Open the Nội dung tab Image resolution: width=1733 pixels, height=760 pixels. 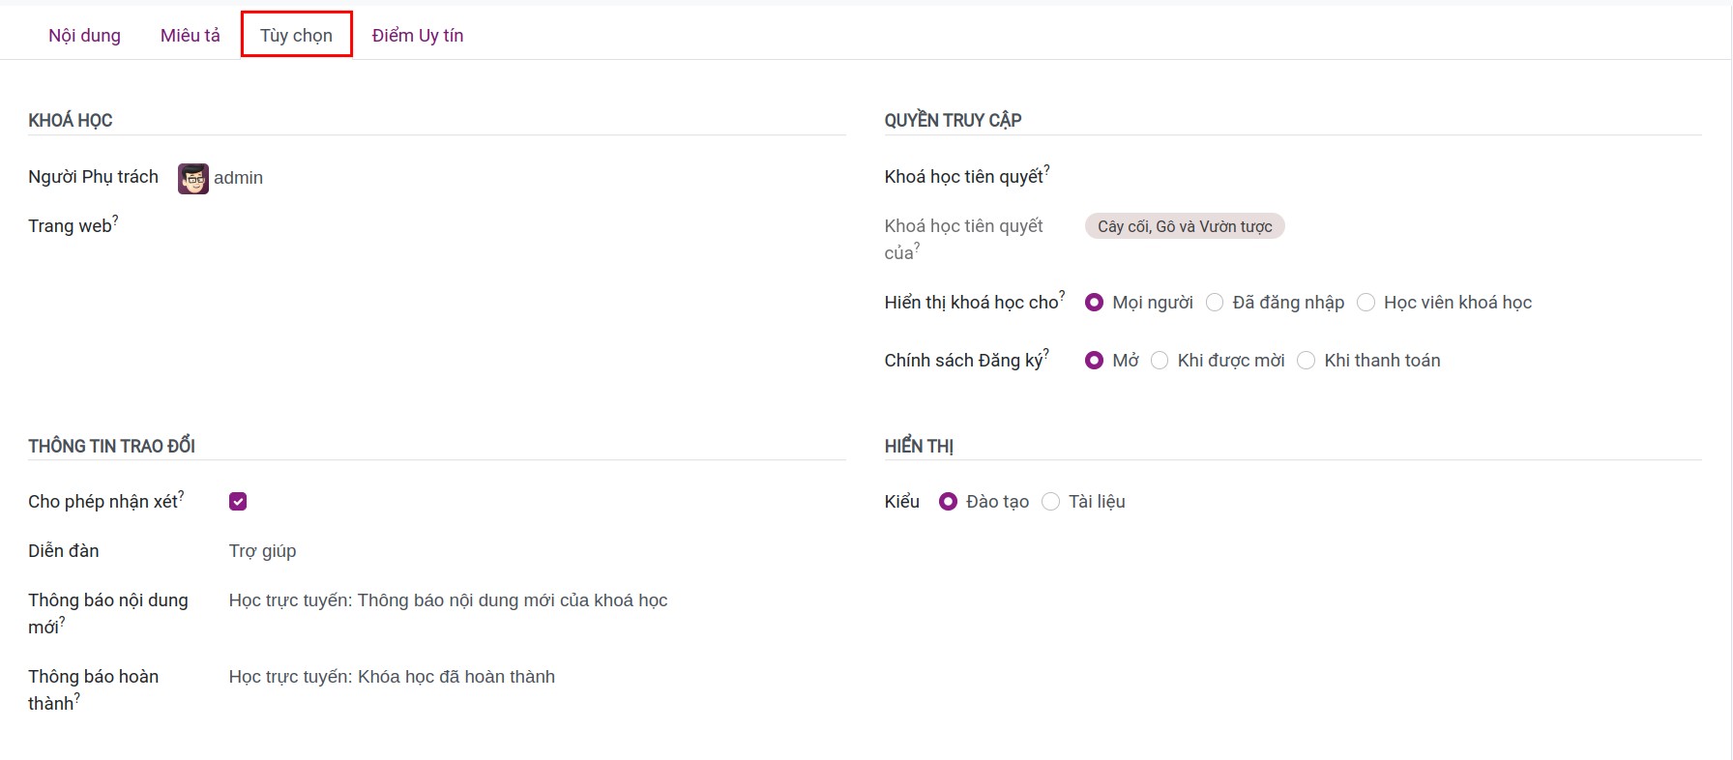(x=85, y=36)
